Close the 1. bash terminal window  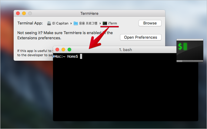(x=57, y=50)
